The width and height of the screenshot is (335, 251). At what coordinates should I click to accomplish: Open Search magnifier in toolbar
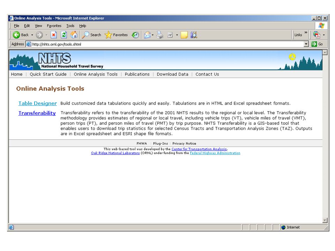tap(92, 35)
